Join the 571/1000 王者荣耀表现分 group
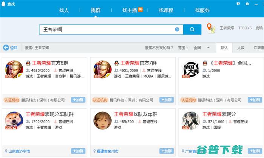 (x=255, y=151)
